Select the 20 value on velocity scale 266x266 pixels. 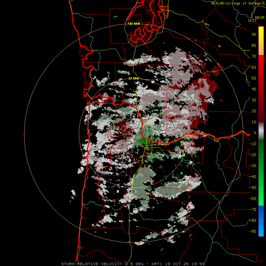254,111
